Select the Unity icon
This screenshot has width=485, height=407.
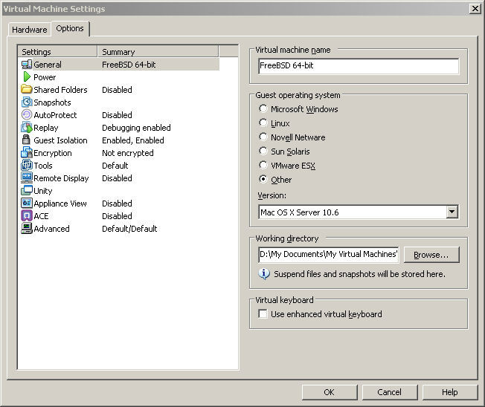27,190
